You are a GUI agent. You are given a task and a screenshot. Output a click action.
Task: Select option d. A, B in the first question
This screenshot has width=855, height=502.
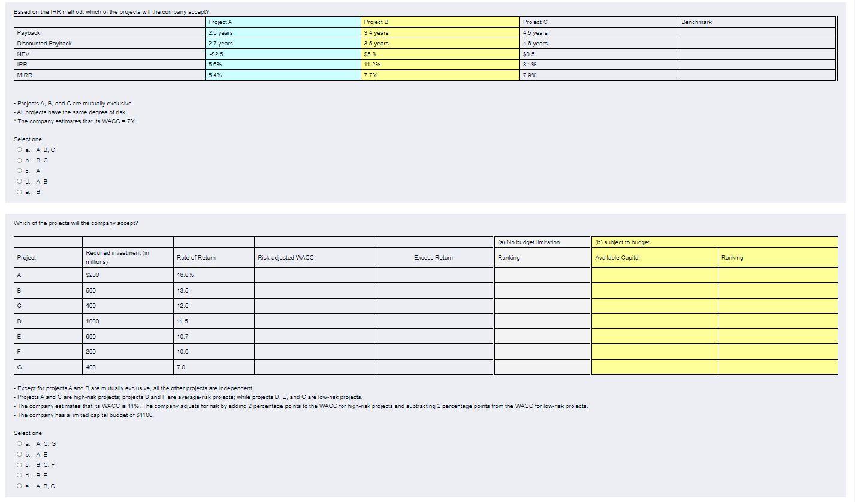(x=20, y=181)
